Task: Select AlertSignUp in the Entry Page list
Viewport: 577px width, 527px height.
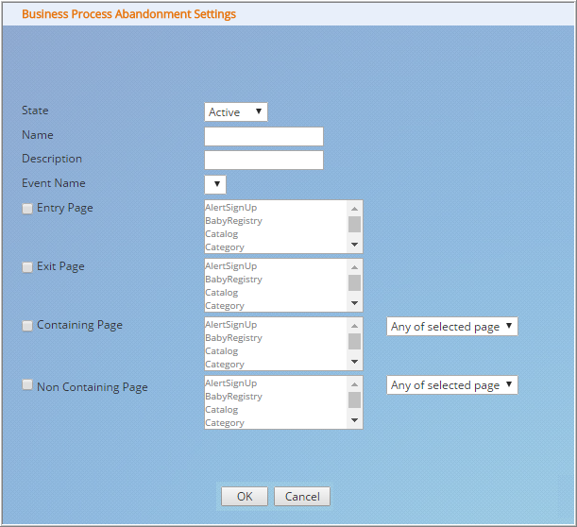Action: 231,208
